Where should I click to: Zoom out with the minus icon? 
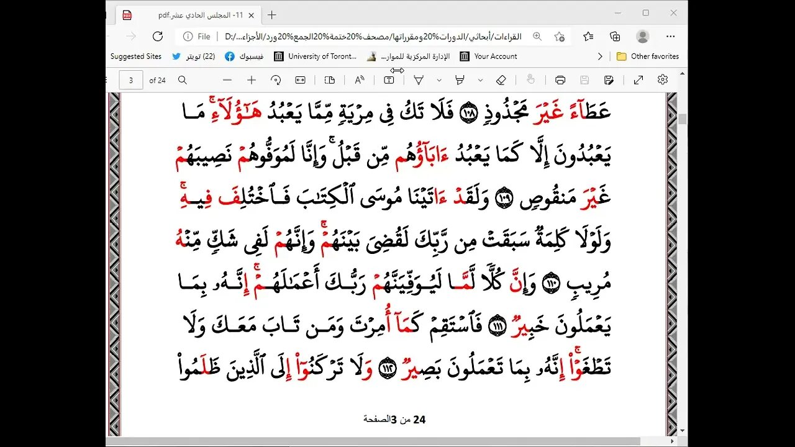click(227, 80)
